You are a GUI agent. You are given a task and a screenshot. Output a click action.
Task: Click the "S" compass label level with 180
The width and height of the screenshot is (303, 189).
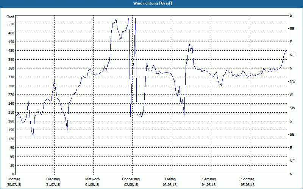pos(291,121)
